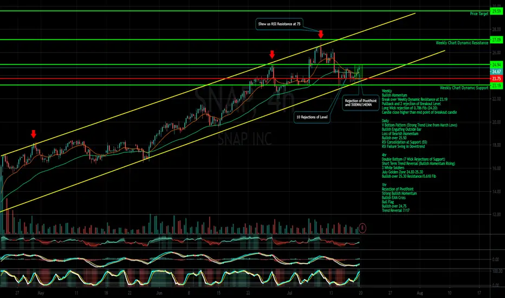This screenshot has height=298, width=505.
Task: Click 'Trend Reversal 7/17' line
Action: point(396,210)
